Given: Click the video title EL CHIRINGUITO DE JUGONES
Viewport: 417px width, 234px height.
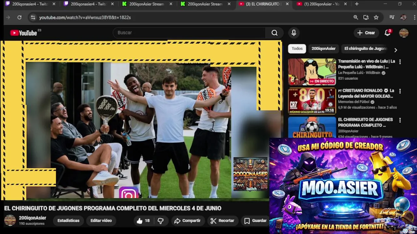Looking at the screenshot, I should tap(112, 208).
